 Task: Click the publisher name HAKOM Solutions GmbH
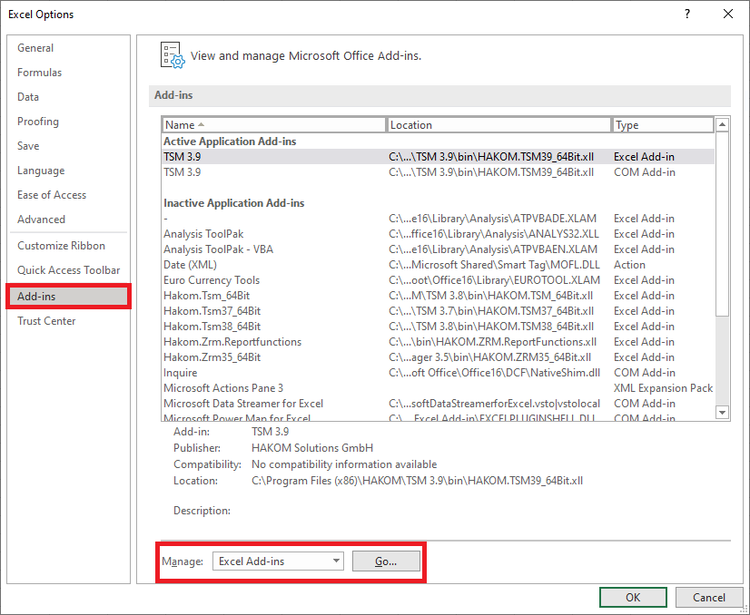click(312, 448)
